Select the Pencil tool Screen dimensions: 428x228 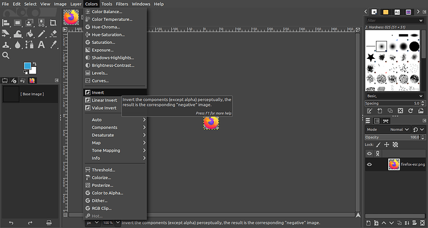[41, 34]
